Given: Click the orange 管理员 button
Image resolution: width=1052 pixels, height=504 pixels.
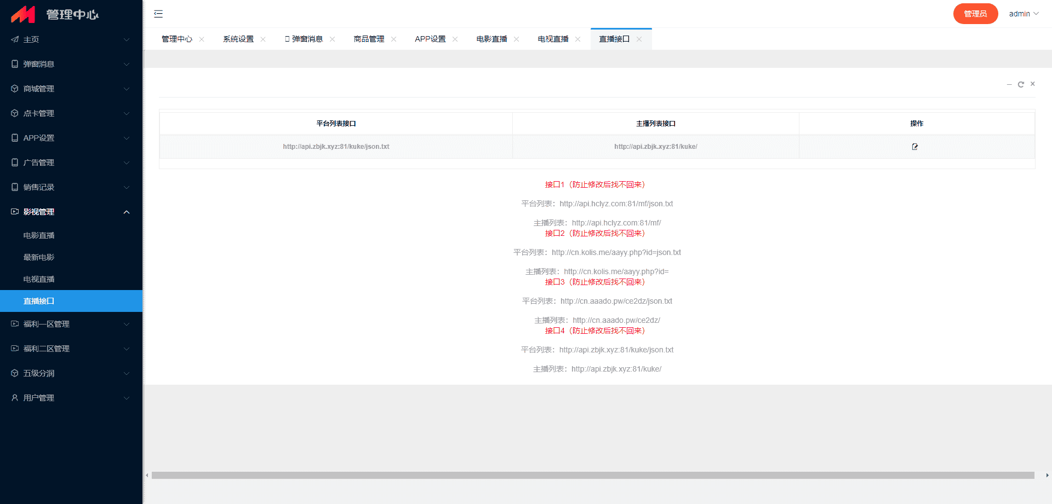Looking at the screenshot, I should pyautogui.click(x=975, y=14).
